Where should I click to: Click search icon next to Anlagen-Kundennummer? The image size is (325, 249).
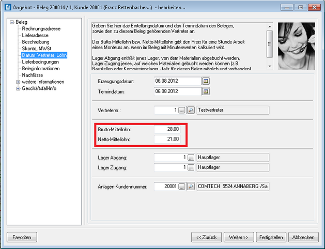190,186
